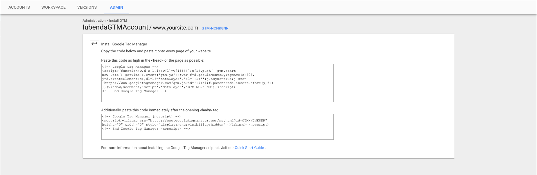The height and width of the screenshot is (175, 537).
Task: Click the bold <head> tag in instructions
Action: click(x=157, y=60)
